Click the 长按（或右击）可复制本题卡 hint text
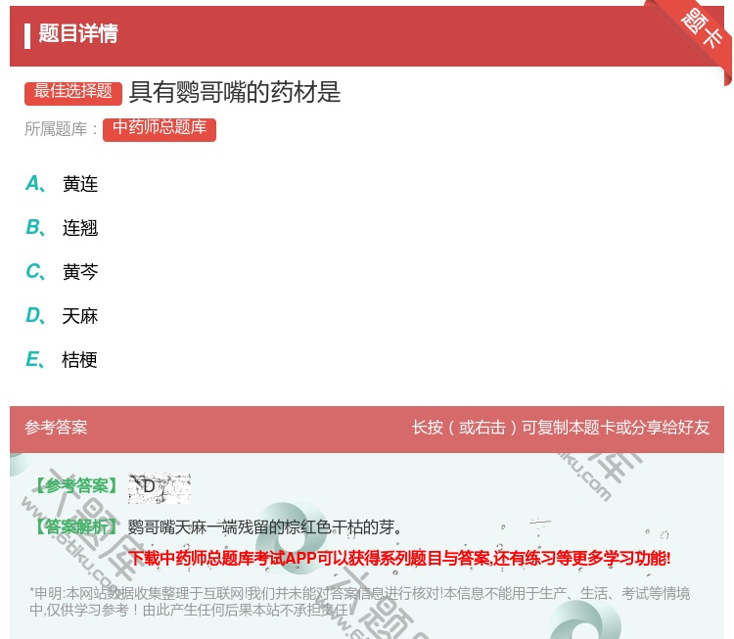734x639 pixels. coord(561,428)
